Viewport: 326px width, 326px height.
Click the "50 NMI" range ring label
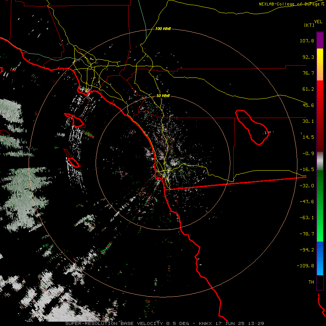163,96
